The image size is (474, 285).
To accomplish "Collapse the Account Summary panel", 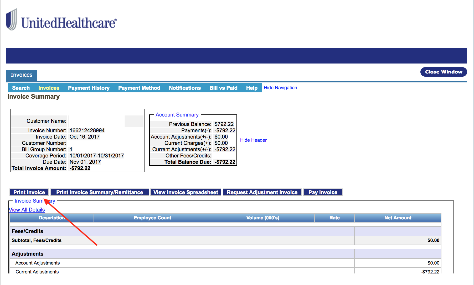I will (x=177, y=115).
